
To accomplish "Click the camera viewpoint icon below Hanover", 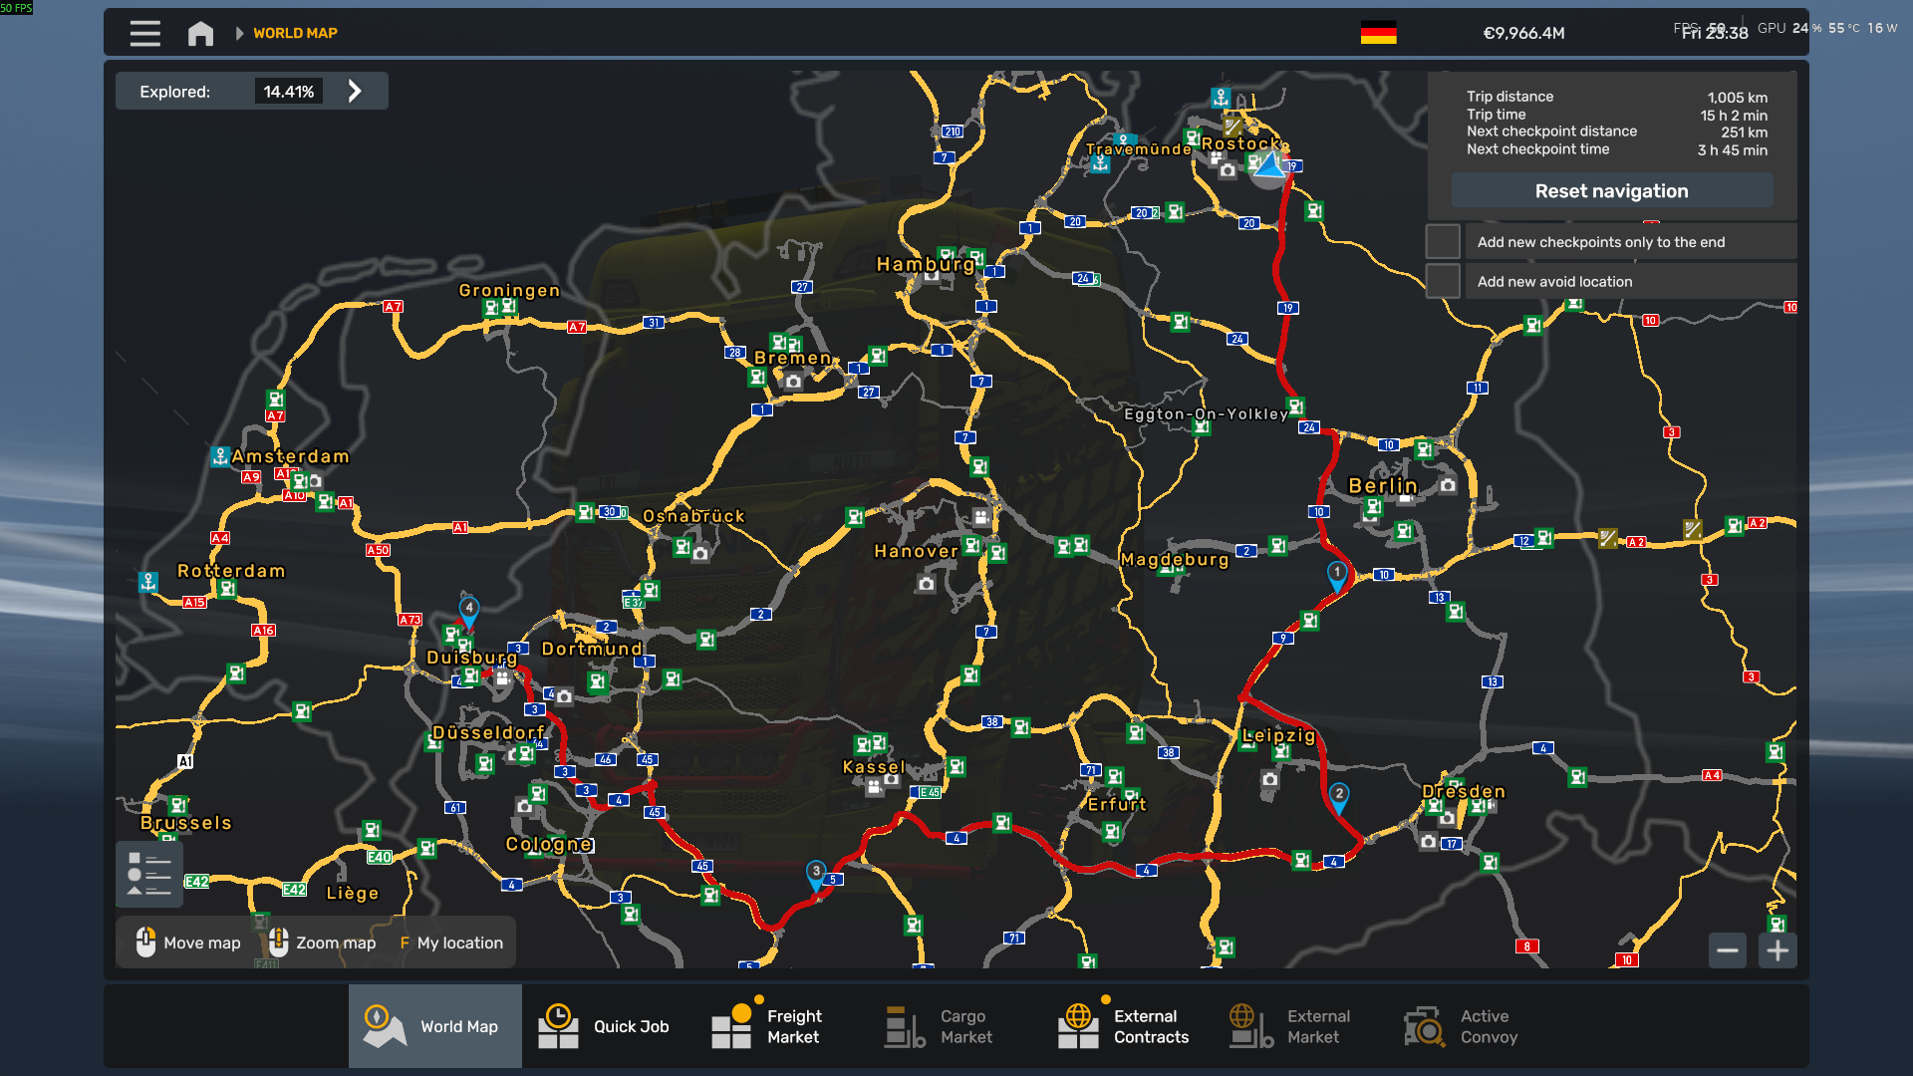I will point(927,584).
